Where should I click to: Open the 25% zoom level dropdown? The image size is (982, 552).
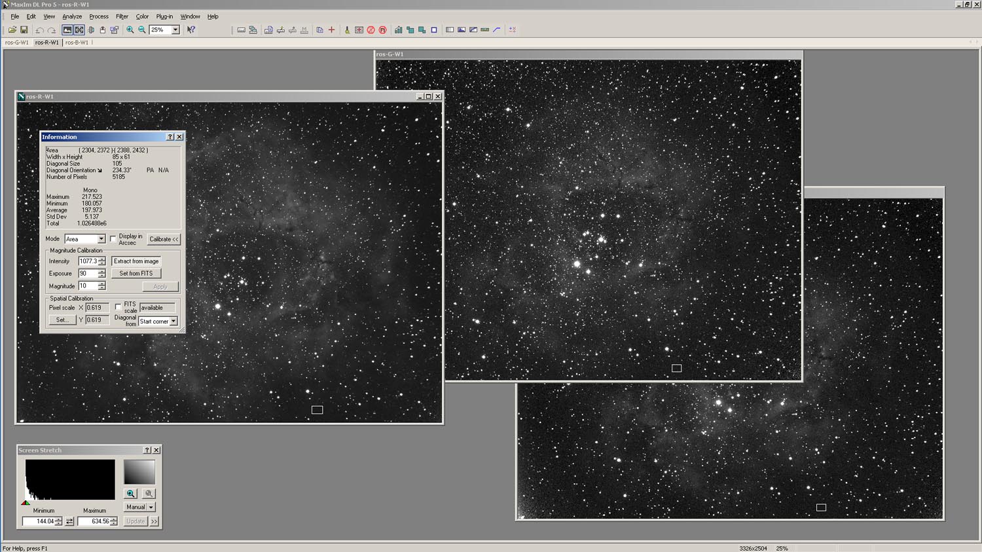coord(175,30)
